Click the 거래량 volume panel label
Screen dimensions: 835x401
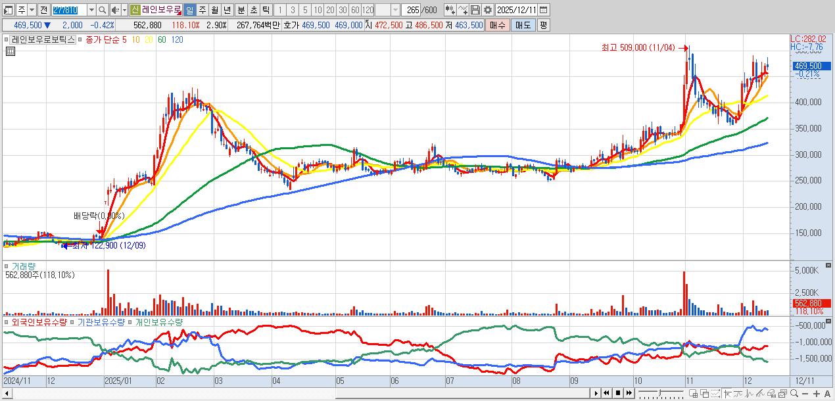pyautogui.click(x=24, y=266)
